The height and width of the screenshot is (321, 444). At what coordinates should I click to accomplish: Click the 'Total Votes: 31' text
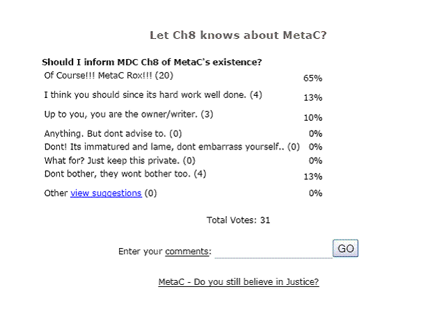coord(238,220)
